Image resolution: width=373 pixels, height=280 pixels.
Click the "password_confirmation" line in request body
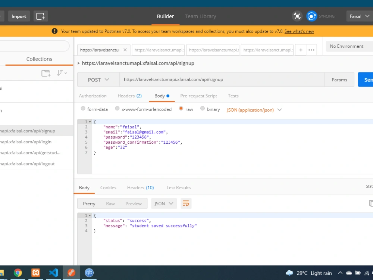coord(143,142)
